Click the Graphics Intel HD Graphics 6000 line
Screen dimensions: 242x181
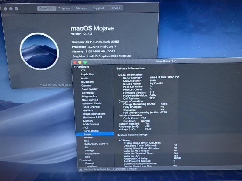(x=102, y=56)
